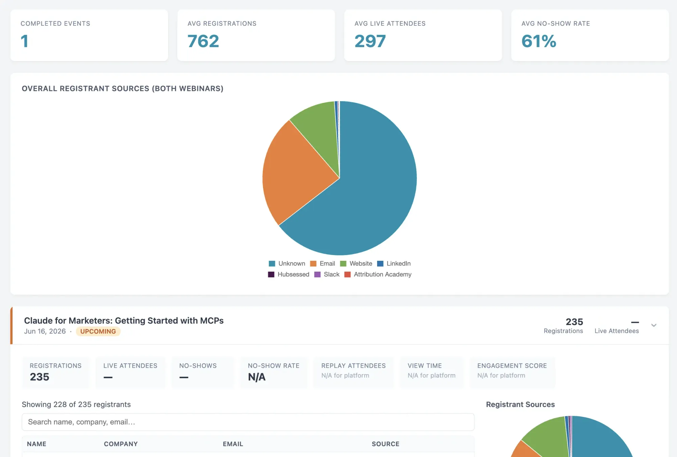Image resolution: width=677 pixels, height=457 pixels.
Task: Toggle the Email legend swatch
Action: click(x=313, y=264)
